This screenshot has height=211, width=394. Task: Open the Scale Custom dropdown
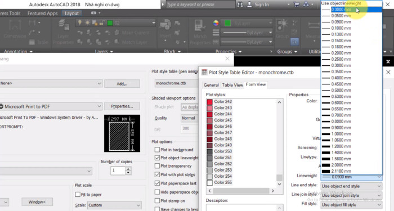114,205
